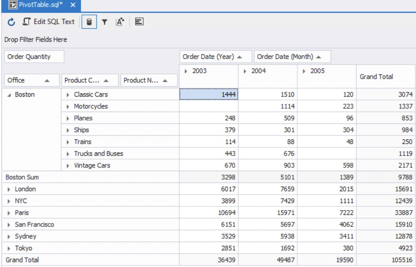Click the Refresh data icon
Screen dimensions: 416x267
(x=12, y=22)
